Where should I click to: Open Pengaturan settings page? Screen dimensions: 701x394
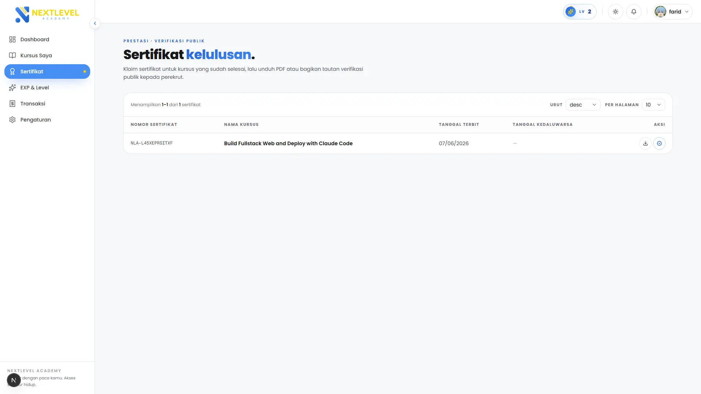coord(47,120)
